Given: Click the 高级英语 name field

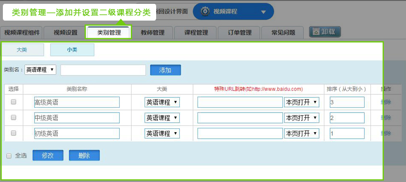Looking at the screenshot, I should click(77, 102).
